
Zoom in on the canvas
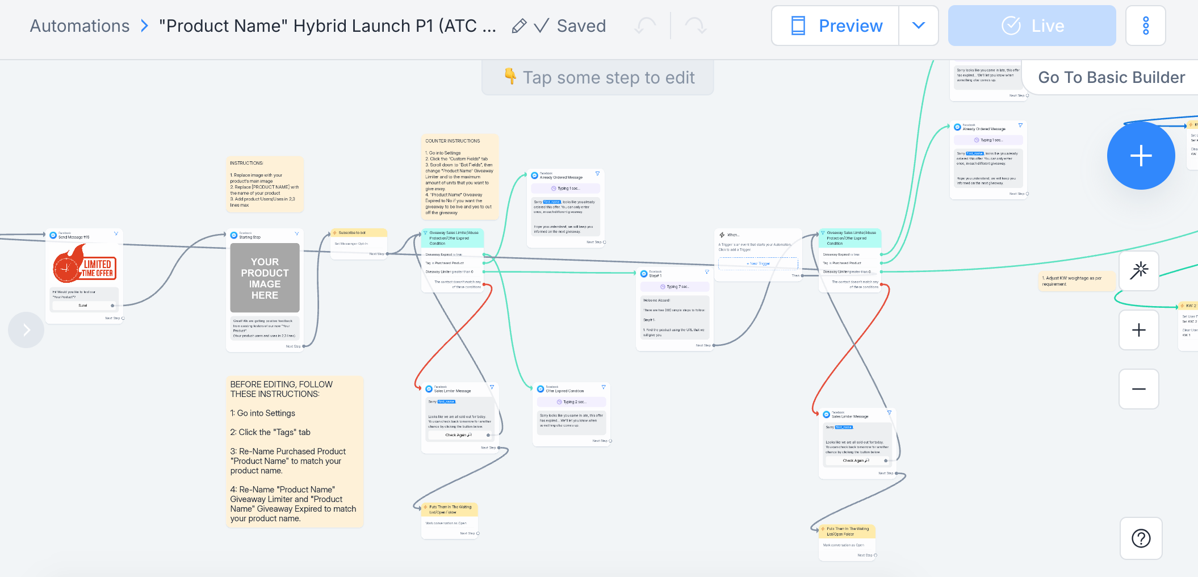tap(1138, 330)
